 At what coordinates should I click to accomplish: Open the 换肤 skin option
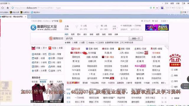coord(155,21)
